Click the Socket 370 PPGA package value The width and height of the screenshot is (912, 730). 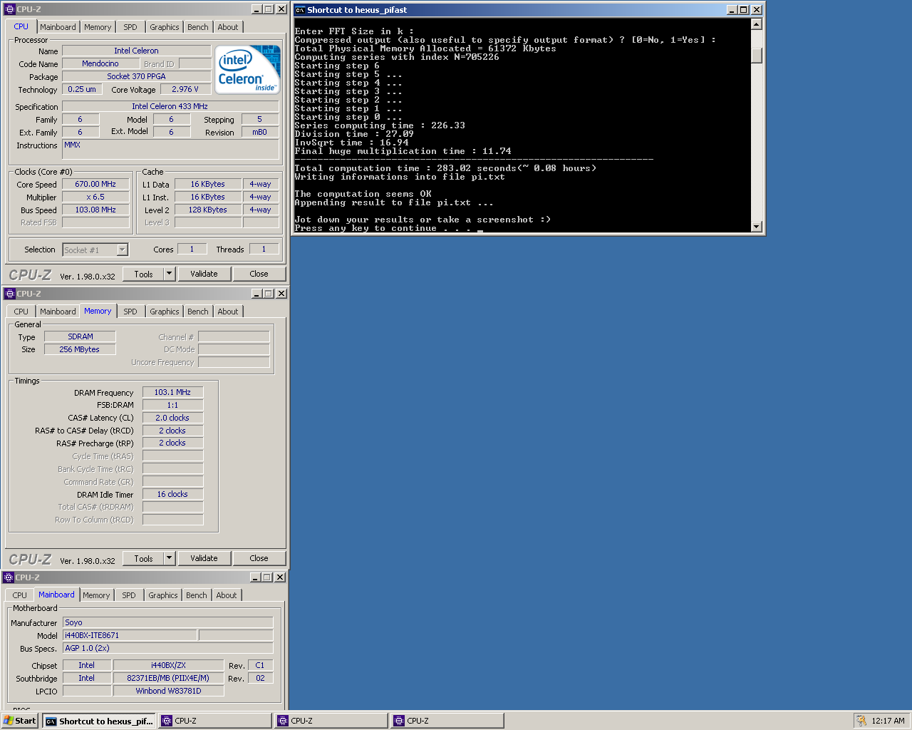click(x=136, y=76)
